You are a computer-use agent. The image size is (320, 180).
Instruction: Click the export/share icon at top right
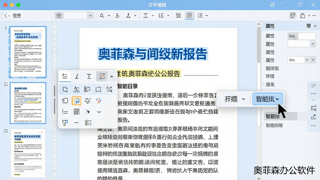pos(302,16)
